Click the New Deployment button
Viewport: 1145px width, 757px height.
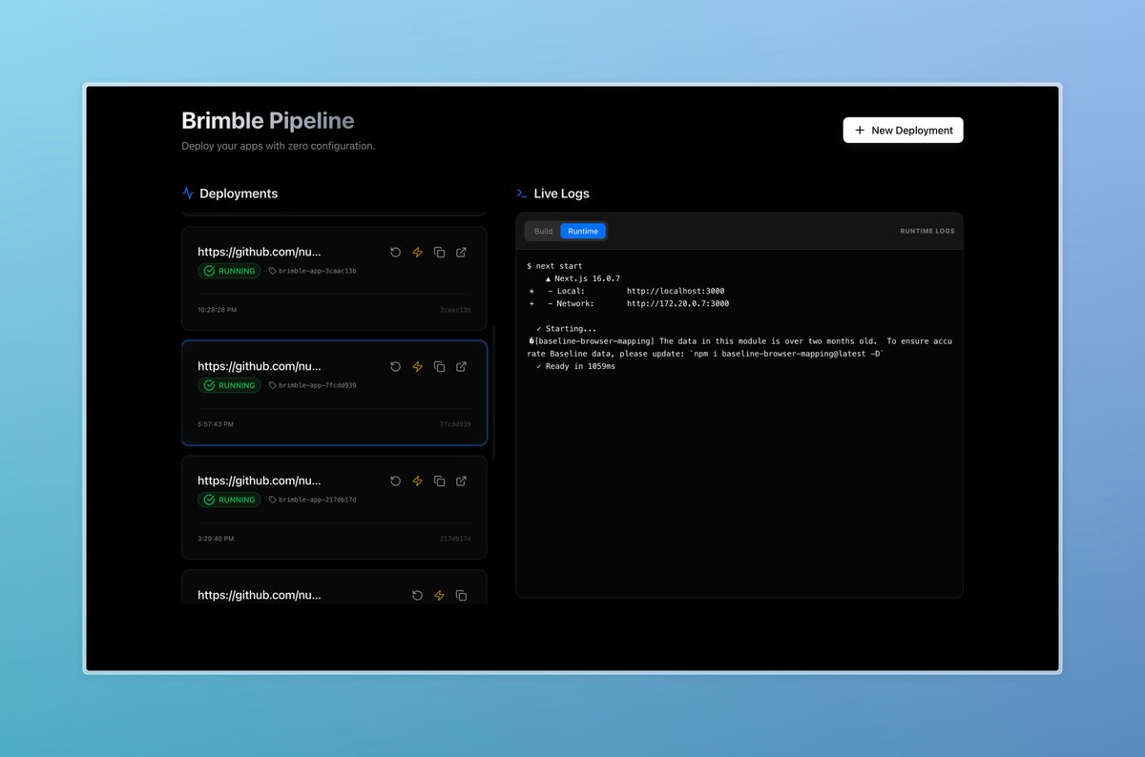pos(903,130)
